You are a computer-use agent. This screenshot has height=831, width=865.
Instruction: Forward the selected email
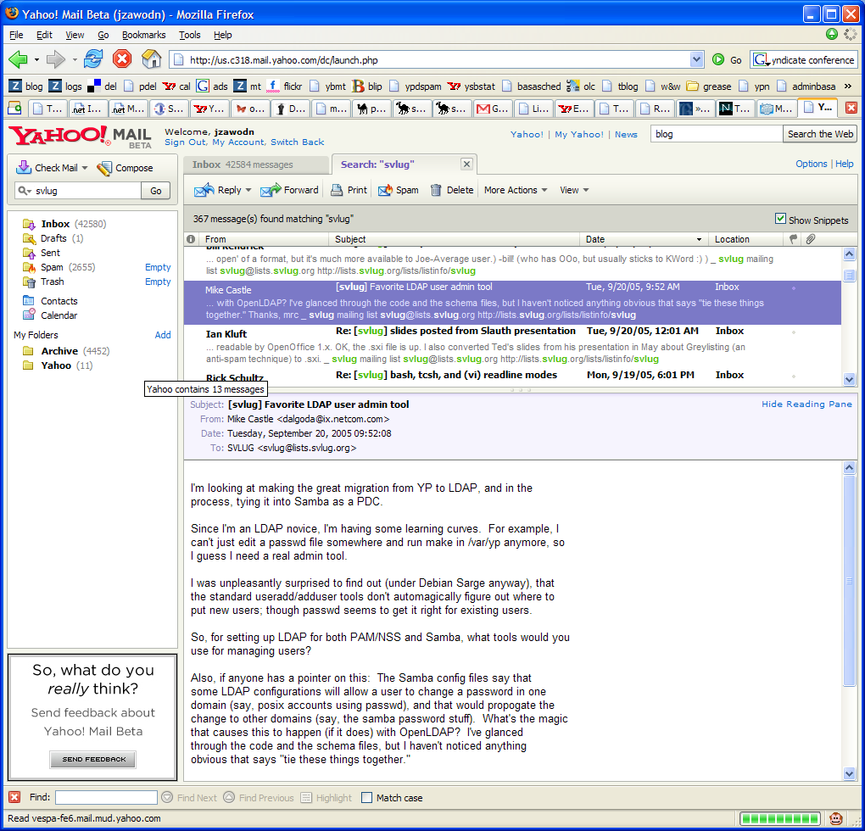(x=290, y=190)
